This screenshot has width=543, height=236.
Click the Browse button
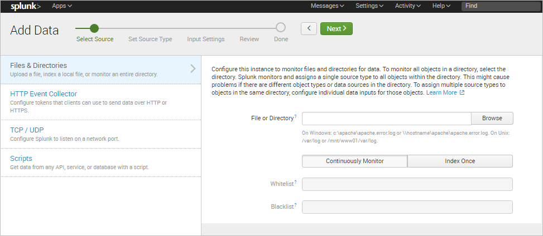492,118
